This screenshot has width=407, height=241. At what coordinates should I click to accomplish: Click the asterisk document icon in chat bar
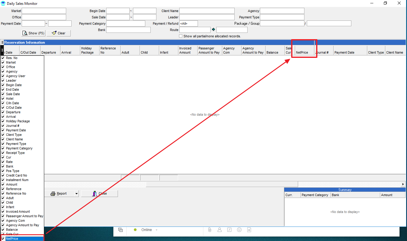click(x=249, y=230)
